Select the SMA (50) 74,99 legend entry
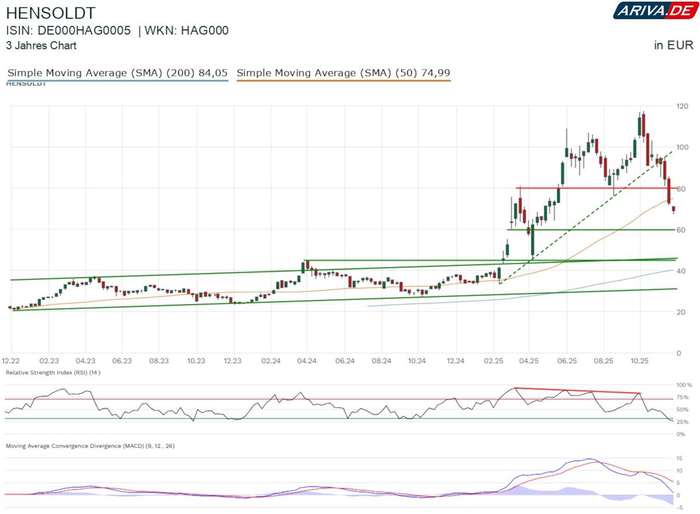This screenshot has height=514, width=700. coord(344,73)
